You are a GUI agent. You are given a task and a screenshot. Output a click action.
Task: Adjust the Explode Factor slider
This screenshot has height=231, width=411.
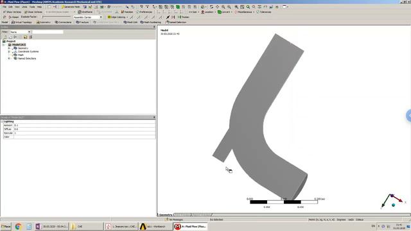pyautogui.click(x=57, y=17)
